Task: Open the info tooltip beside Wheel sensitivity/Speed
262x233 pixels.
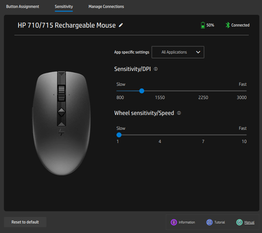Action: click(x=179, y=113)
